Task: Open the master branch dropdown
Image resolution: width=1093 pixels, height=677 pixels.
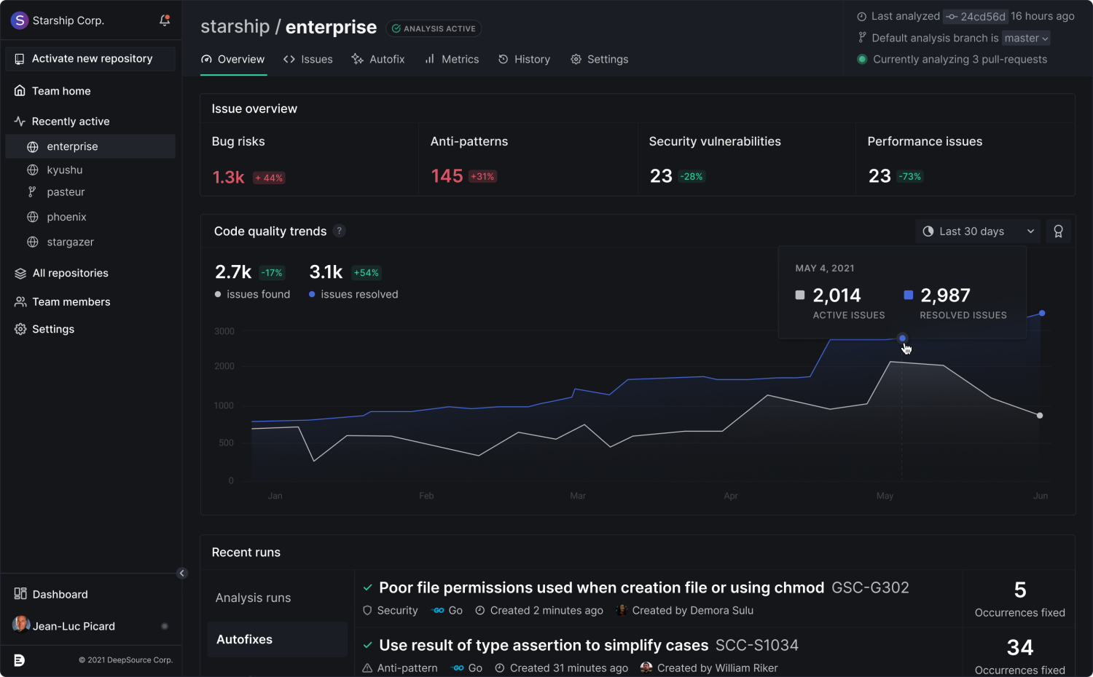Action: tap(1026, 38)
